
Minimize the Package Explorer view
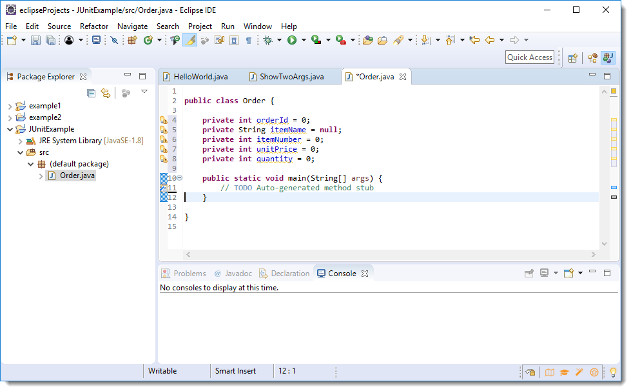pos(128,75)
